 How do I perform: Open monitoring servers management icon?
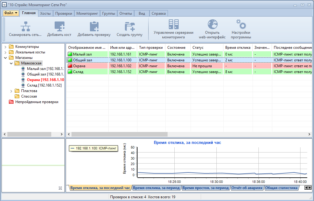[173, 25]
